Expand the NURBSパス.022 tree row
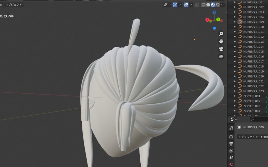 [x=235, y=86]
